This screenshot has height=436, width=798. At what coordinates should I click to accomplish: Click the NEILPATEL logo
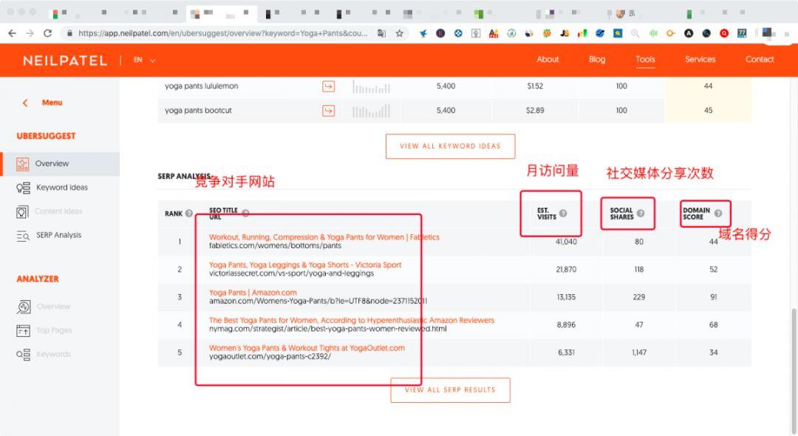pos(65,61)
